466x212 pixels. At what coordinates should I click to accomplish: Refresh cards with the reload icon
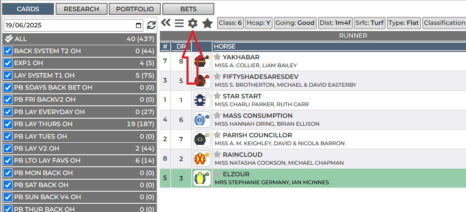click(x=151, y=25)
